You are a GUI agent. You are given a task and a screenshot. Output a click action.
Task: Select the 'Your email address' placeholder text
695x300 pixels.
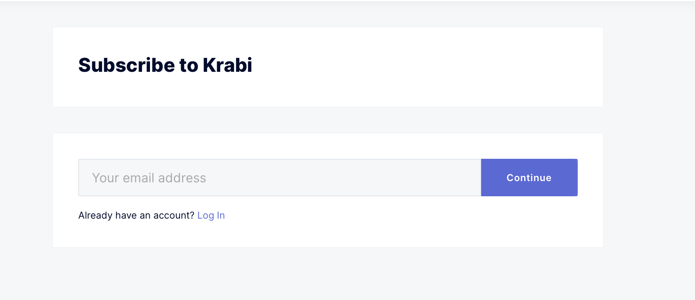point(148,178)
